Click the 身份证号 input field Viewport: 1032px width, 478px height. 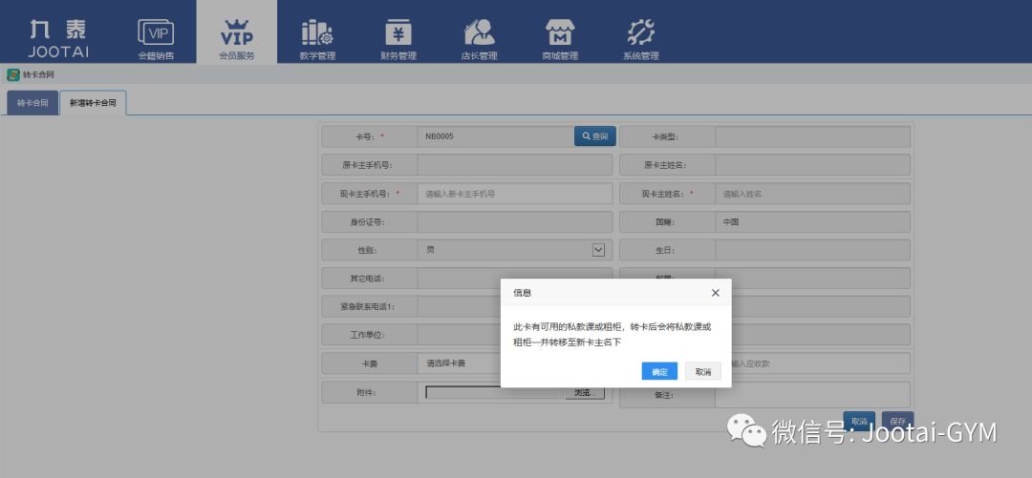(515, 221)
